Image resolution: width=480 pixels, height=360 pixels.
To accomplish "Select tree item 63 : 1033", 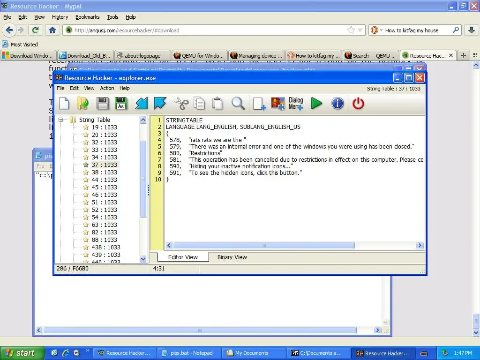I will coord(104,225).
